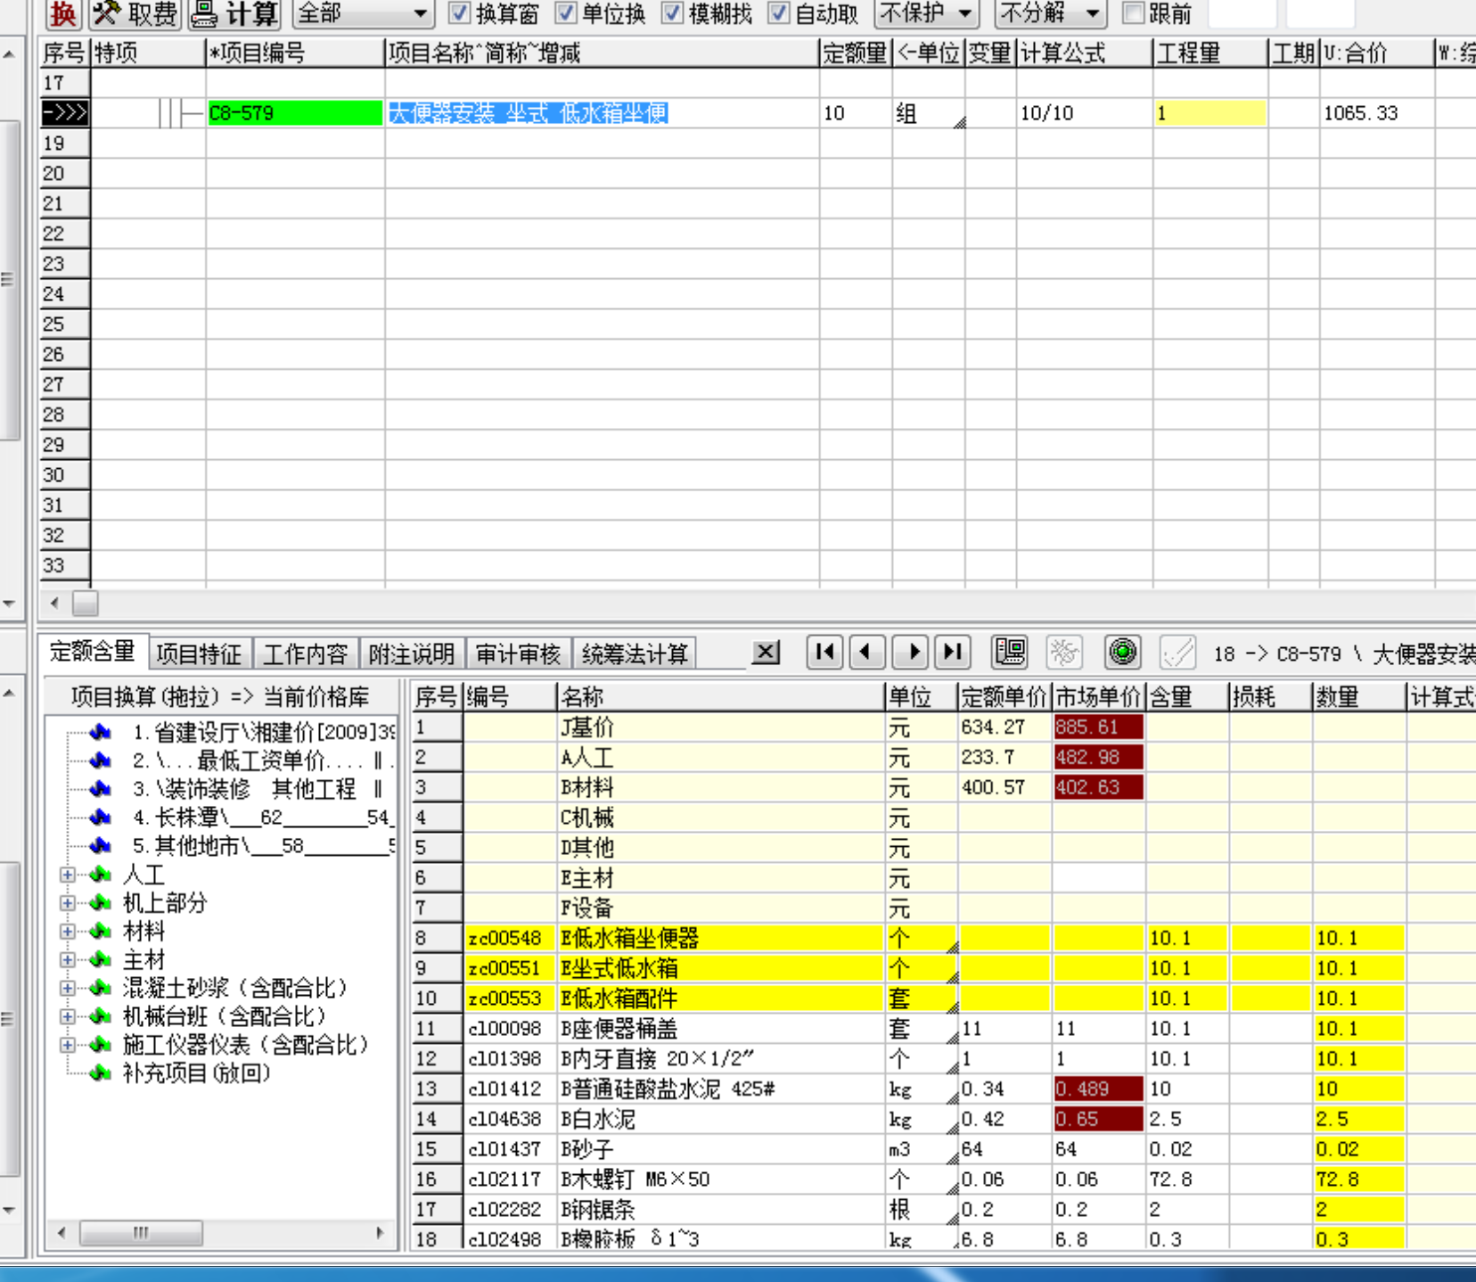Image resolution: width=1476 pixels, height=1282 pixels.
Task: Expand the 主材 tree node
Action: point(68,960)
